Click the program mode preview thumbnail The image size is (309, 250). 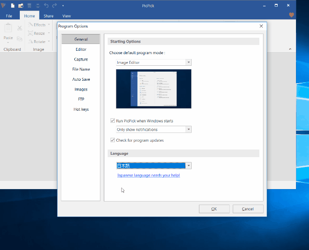[154, 88]
